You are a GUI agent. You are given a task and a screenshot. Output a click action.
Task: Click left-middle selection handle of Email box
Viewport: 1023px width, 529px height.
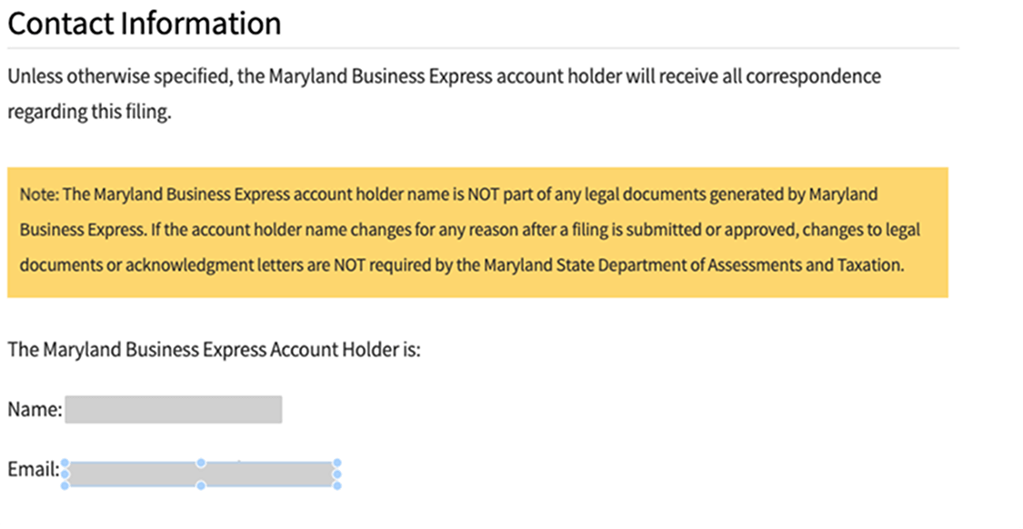tap(65, 474)
